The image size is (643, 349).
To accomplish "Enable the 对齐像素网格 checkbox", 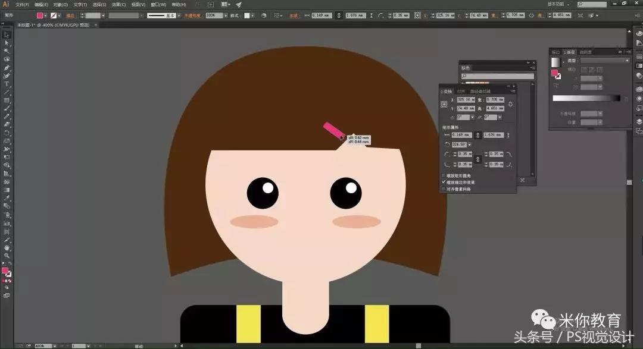I will pos(444,189).
